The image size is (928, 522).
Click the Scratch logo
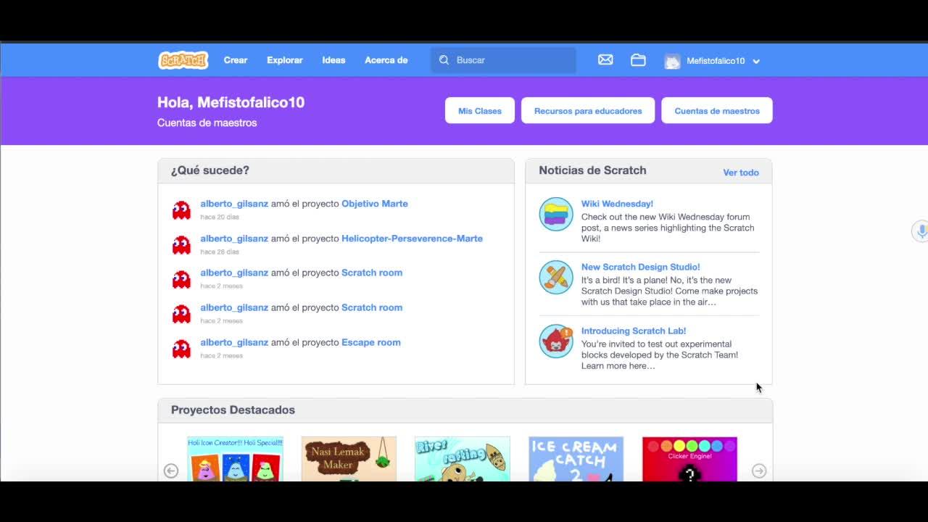pos(183,60)
